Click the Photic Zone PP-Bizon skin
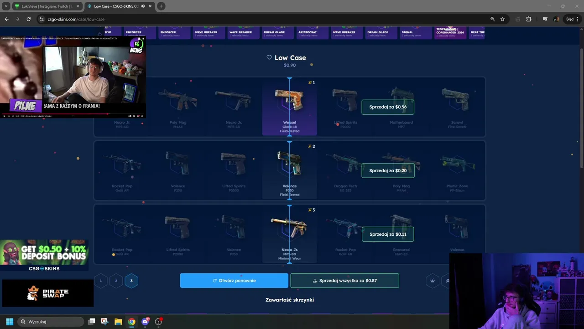The height and width of the screenshot is (329, 584). click(x=457, y=170)
